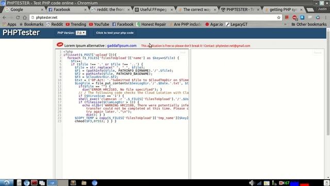The width and height of the screenshot is (330, 186).
Task: Open the LegacyGT bookmark
Action: [x=237, y=24]
